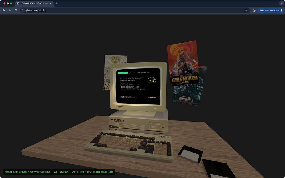Reload the pieter.com page
This screenshot has height=178, width=285.
pos(15,10)
